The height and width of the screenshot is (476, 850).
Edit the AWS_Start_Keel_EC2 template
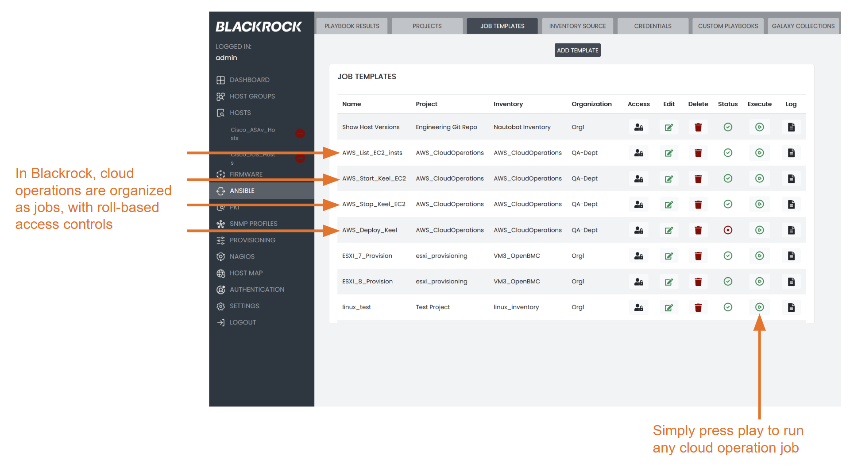668,178
